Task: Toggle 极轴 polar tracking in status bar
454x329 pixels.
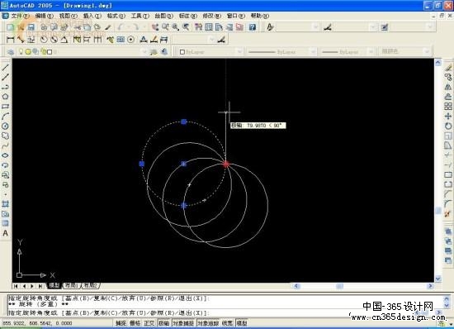Action: [x=164, y=323]
